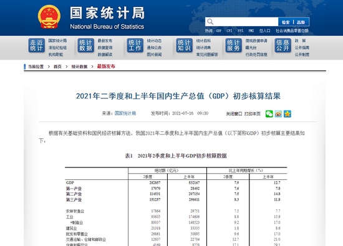
Task: Open the 通知公告 menu link
Action: (154, 47)
